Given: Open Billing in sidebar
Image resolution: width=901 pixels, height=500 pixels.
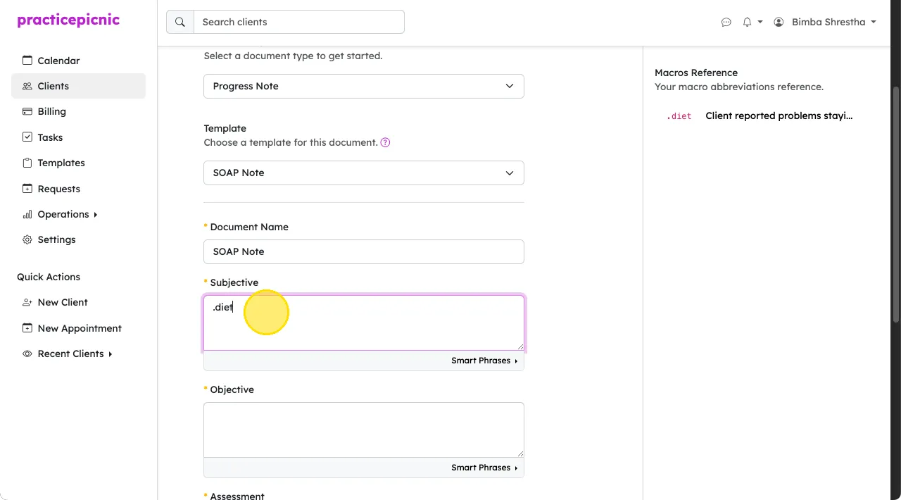Looking at the screenshot, I should pyautogui.click(x=78, y=111).
